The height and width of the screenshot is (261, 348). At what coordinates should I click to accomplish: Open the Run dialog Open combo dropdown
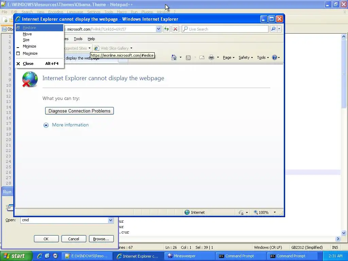click(110, 220)
